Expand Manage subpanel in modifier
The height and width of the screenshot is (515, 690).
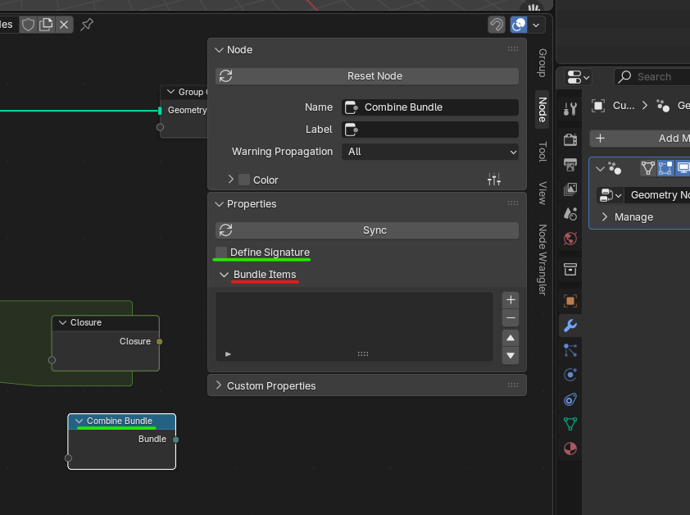point(605,216)
